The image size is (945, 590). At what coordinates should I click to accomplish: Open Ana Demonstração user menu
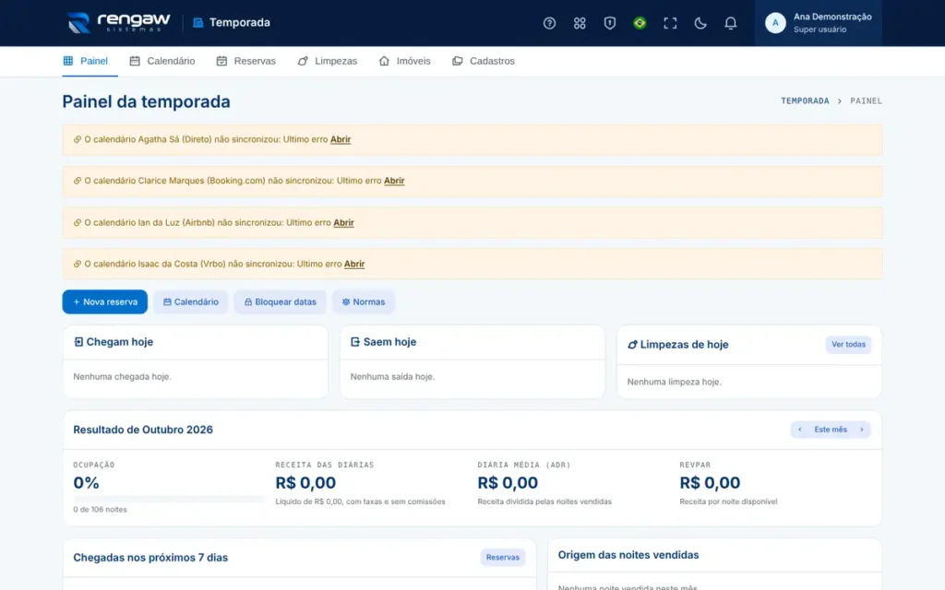(819, 23)
